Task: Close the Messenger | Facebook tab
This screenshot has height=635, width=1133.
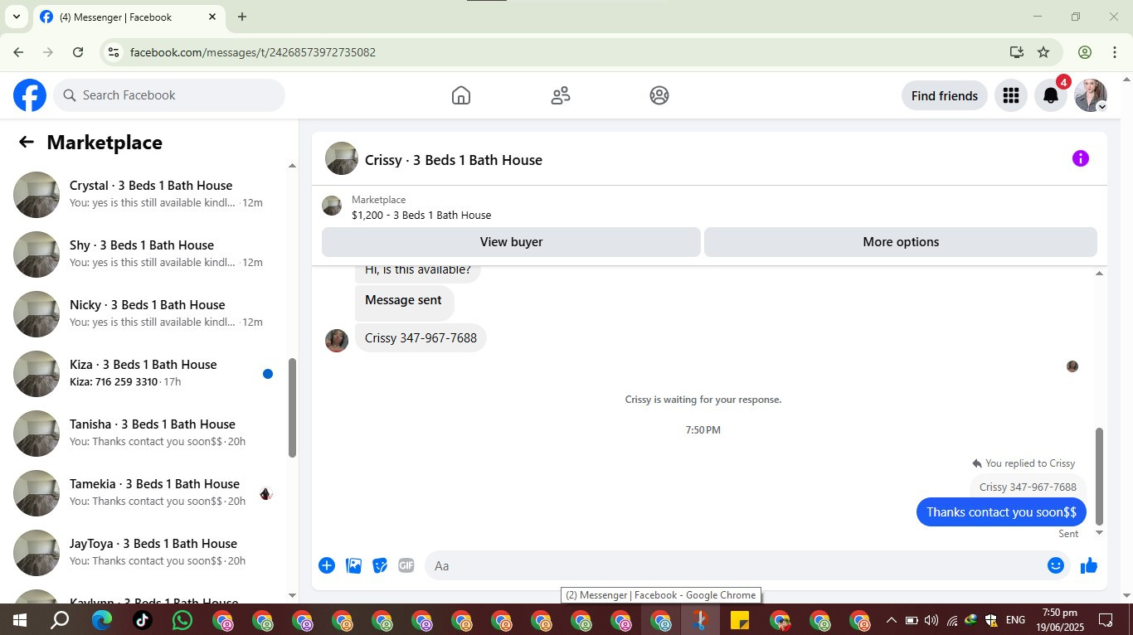Action: [212, 17]
